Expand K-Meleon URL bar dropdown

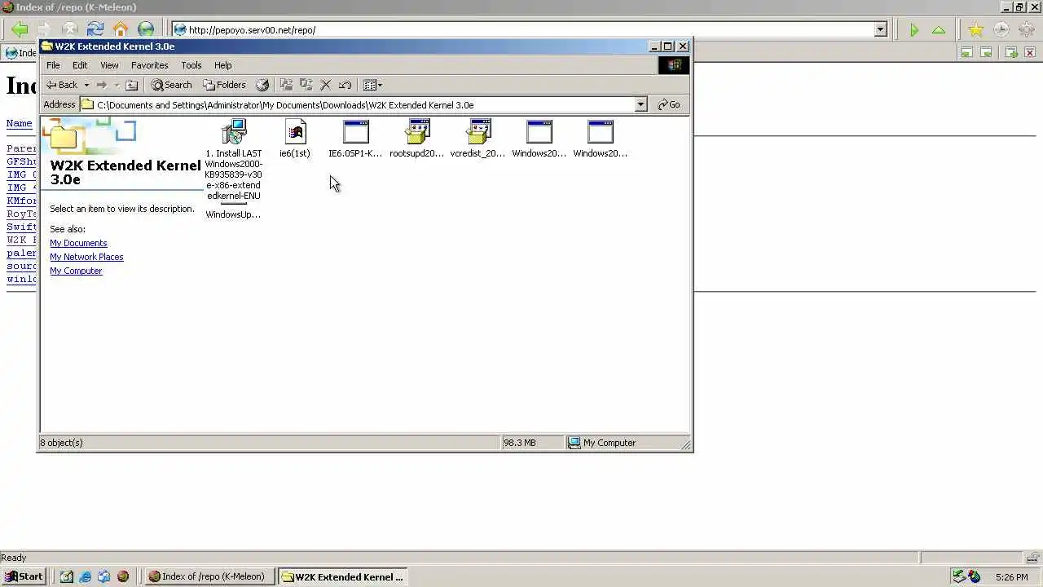pos(880,30)
